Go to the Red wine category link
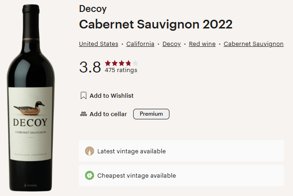This screenshot has height=196, width=293. pos(202,44)
